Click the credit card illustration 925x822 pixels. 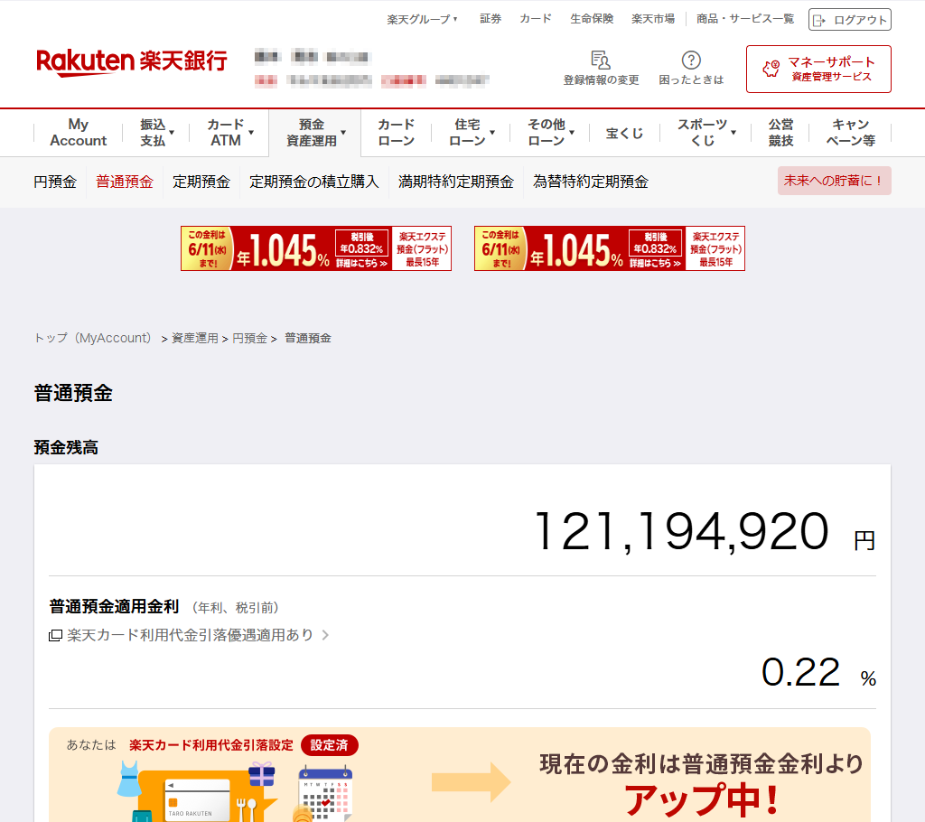(x=195, y=799)
